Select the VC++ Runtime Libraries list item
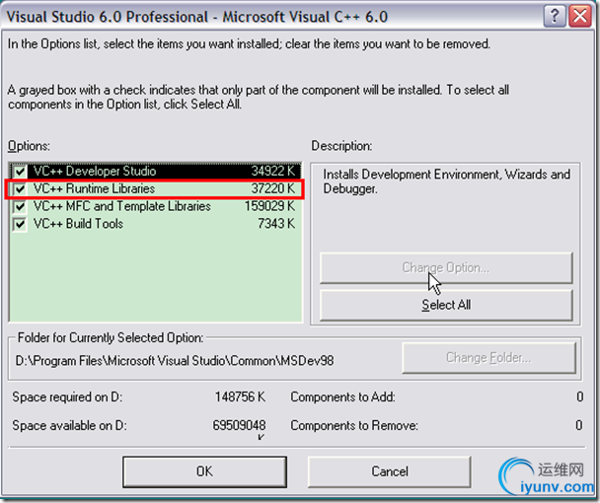The image size is (600, 503). [155, 188]
